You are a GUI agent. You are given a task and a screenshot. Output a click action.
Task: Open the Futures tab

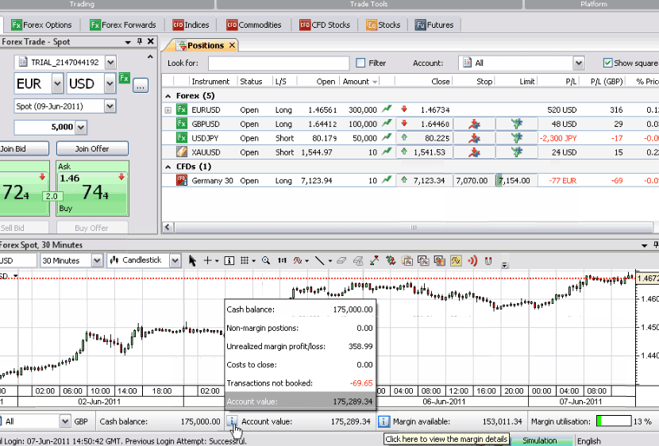pyautogui.click(x=434, y=25)
